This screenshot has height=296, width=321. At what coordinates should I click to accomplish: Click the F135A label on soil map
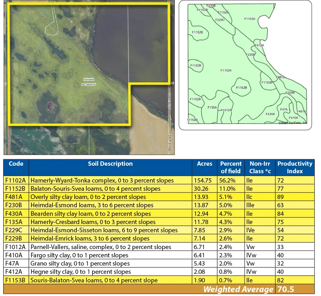212,107
